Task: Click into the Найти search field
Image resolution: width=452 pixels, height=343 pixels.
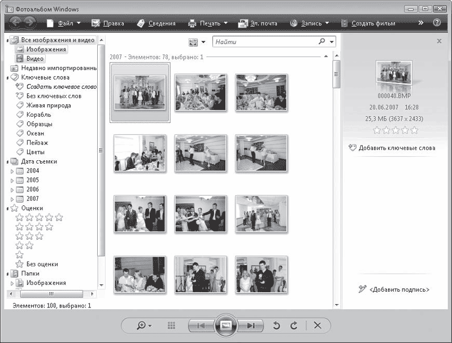Action: click(264, 42)
